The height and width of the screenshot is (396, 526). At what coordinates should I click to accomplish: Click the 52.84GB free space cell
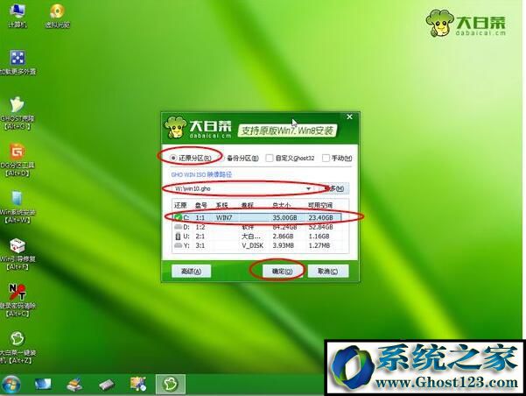[320, 227]
